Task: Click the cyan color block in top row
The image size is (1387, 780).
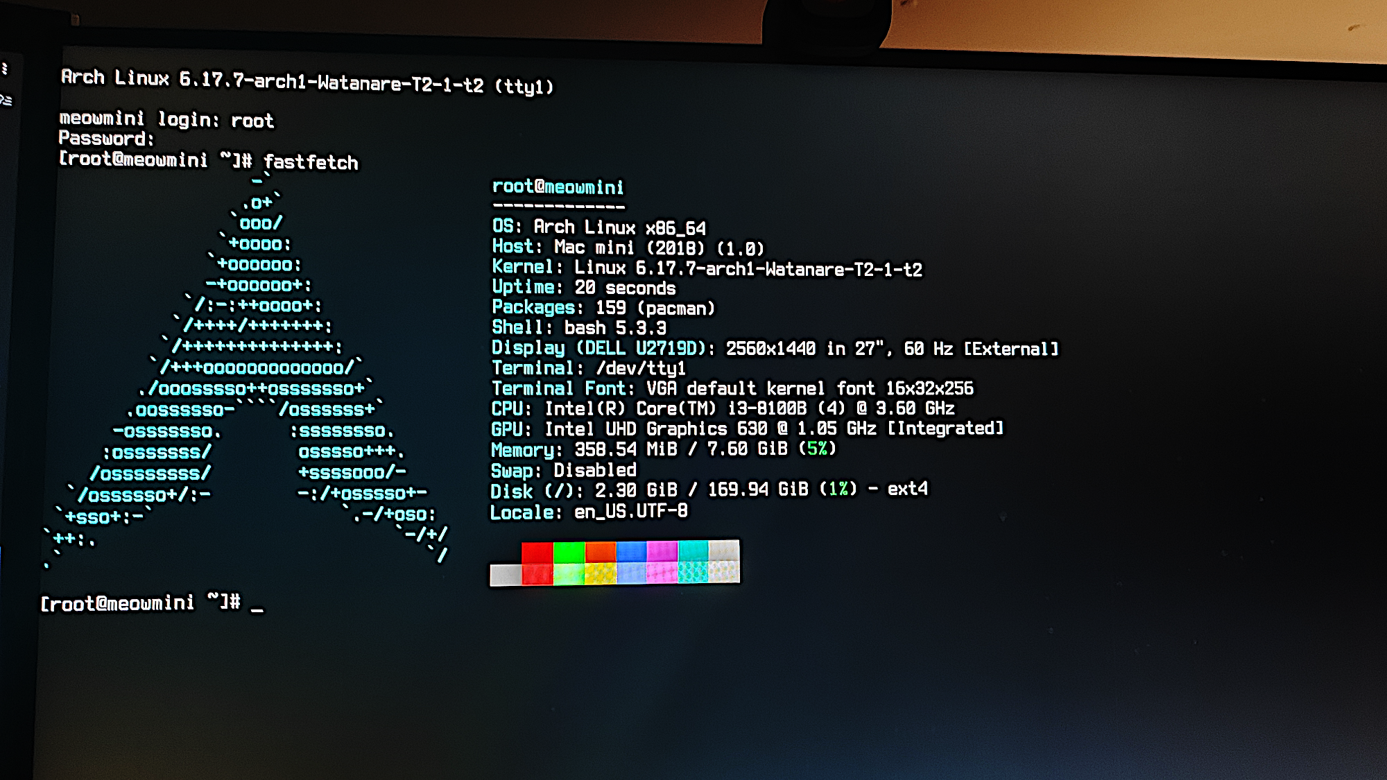Action: (x=693, y=551)
